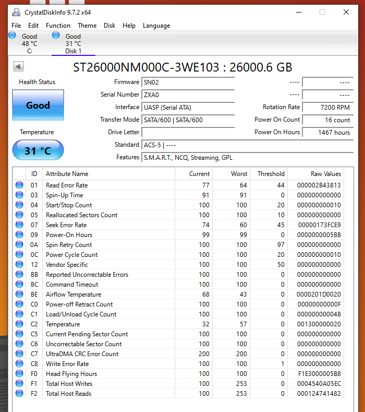Click the status orb for Total Host Reads

tap(19, 393)
